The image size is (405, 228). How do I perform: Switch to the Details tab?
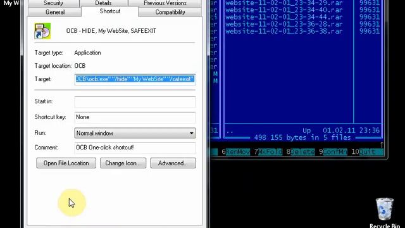[103, 3]
